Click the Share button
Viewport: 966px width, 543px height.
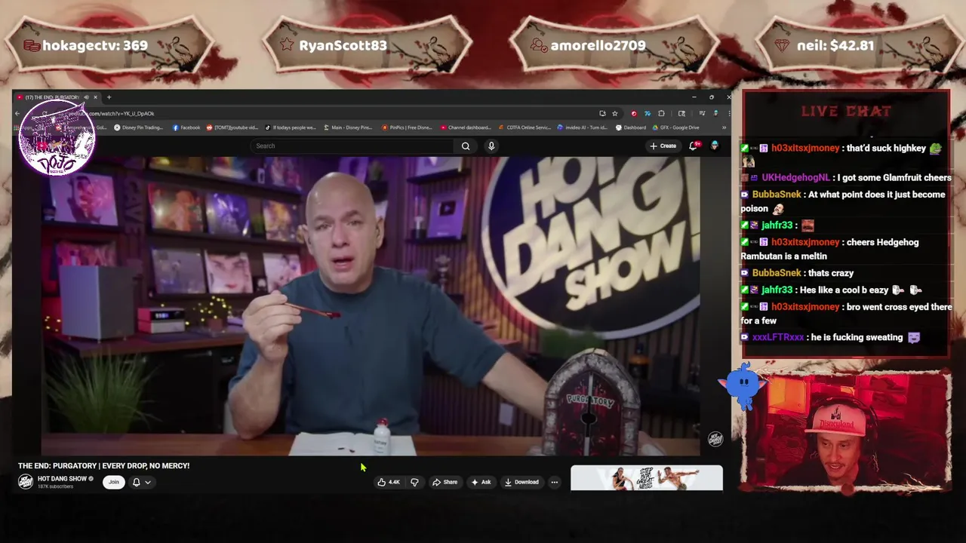pos(445,482)
